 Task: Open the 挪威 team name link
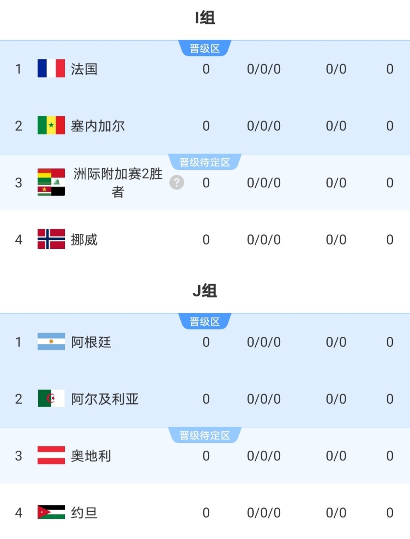[x=84, y=240]
